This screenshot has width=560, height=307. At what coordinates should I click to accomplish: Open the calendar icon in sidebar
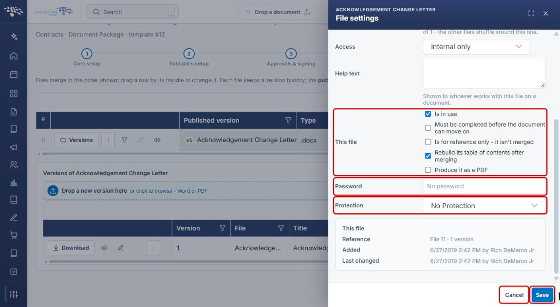14,74
